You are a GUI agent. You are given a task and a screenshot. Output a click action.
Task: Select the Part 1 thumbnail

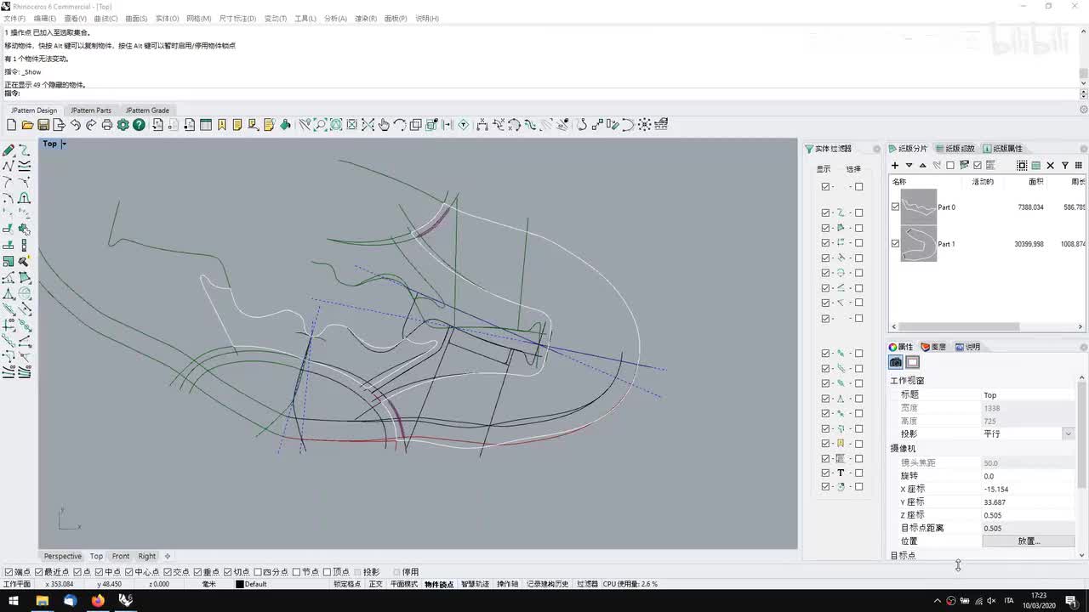[x=918, y=243]
